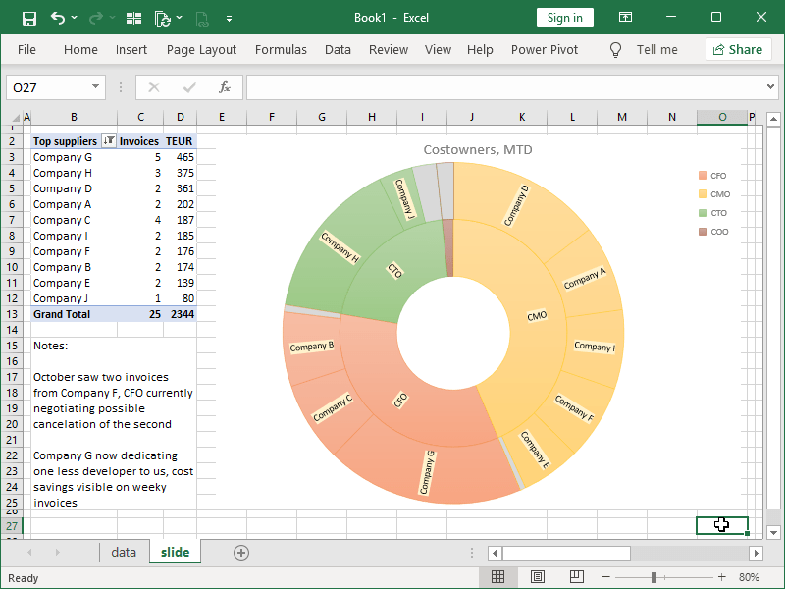Click the Page Break Preview icon
The height and width of the screenshot is (589, 785).
(576, 577)
